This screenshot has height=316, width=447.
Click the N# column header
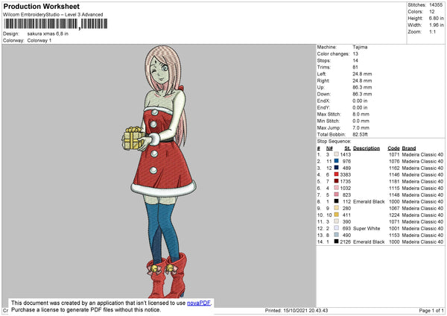329,148
